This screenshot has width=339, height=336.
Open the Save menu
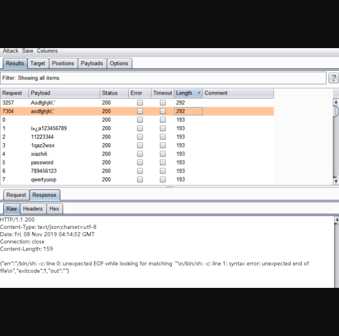(x=28, y=51)
